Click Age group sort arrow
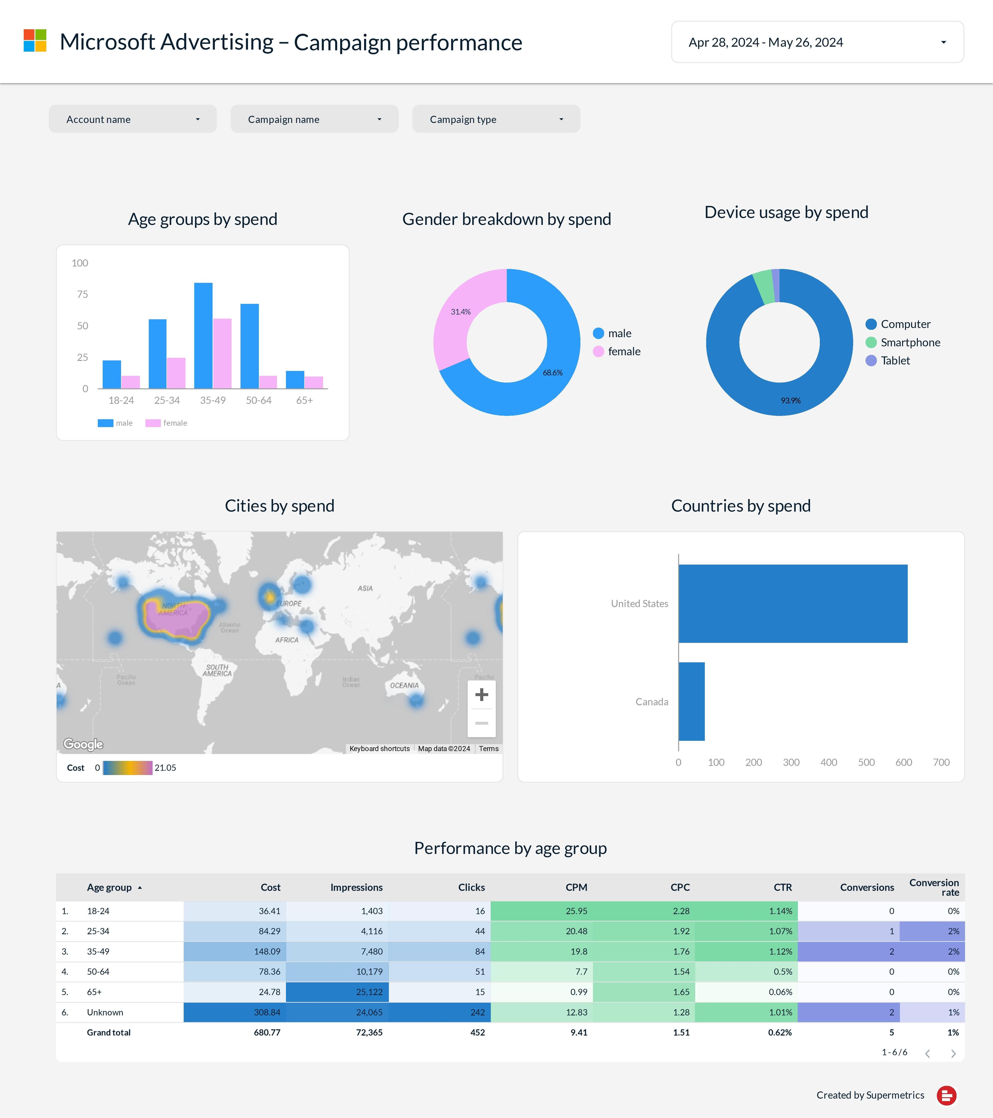This screenshot has width=993, height=1118. pos(140,888)
